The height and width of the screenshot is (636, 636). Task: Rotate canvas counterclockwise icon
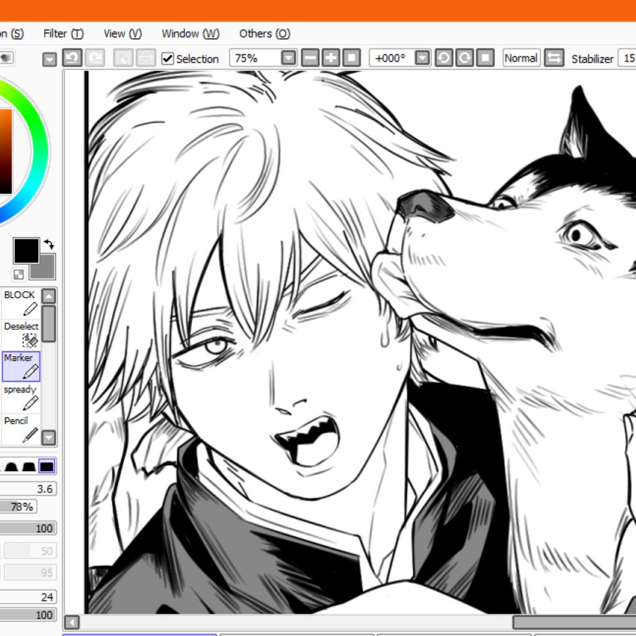click(x=444, y=58)
